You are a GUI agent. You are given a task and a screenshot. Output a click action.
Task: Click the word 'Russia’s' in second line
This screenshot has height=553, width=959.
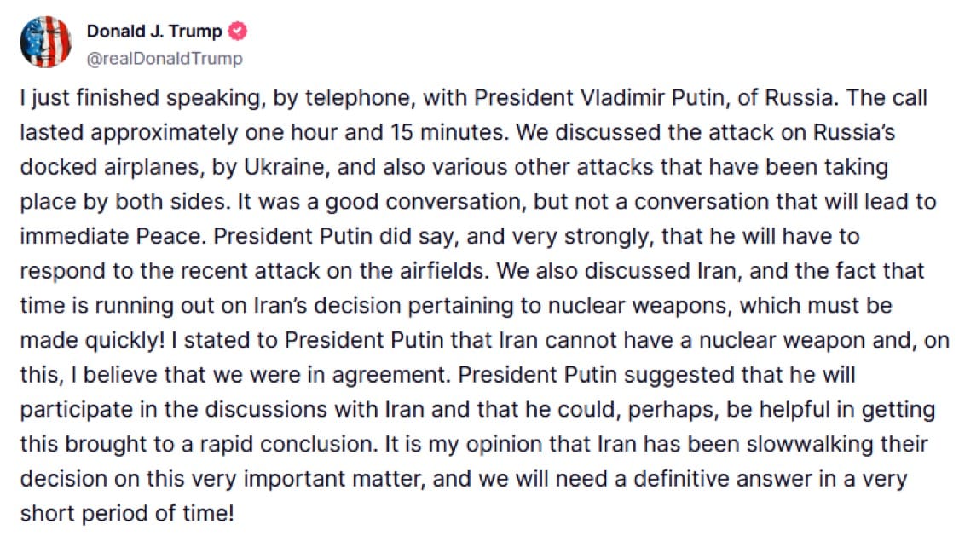[x=854, y=133]
